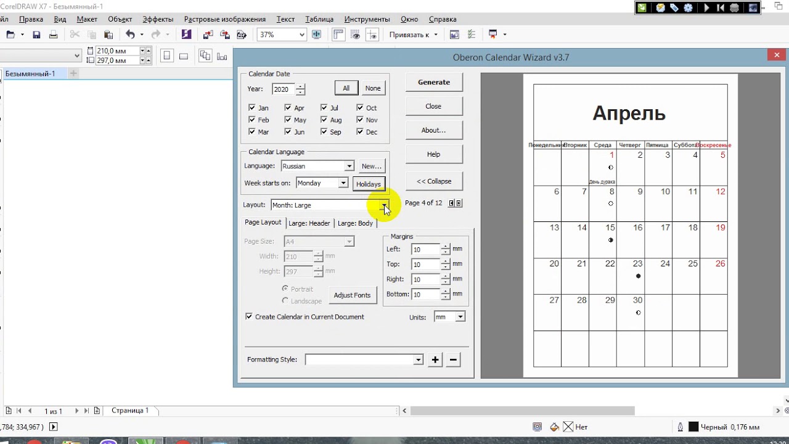Click the None months button
789x444 pixels.
(x=373, y=88)
